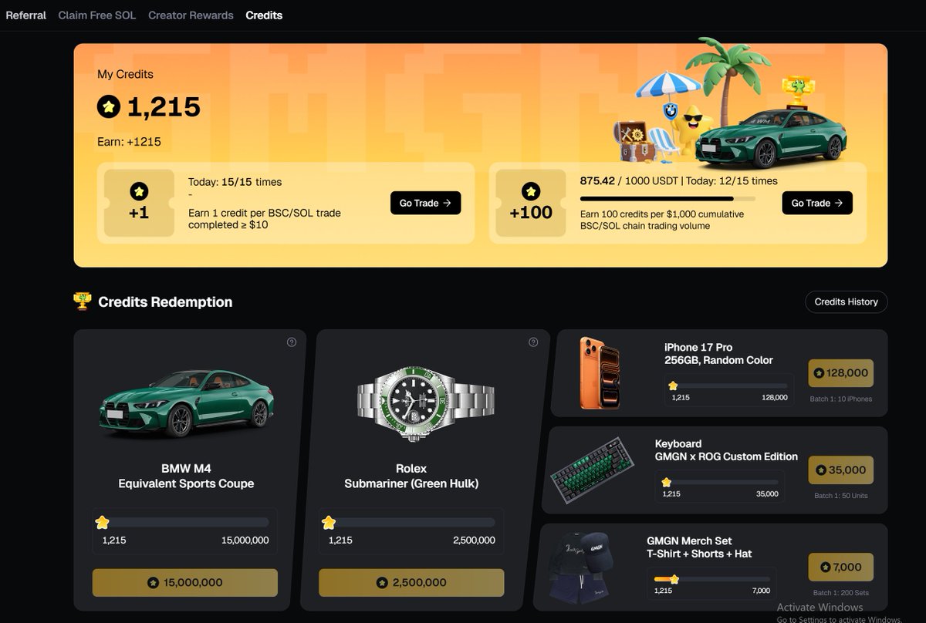Click the ROG keyboard product image

(592, 470)
